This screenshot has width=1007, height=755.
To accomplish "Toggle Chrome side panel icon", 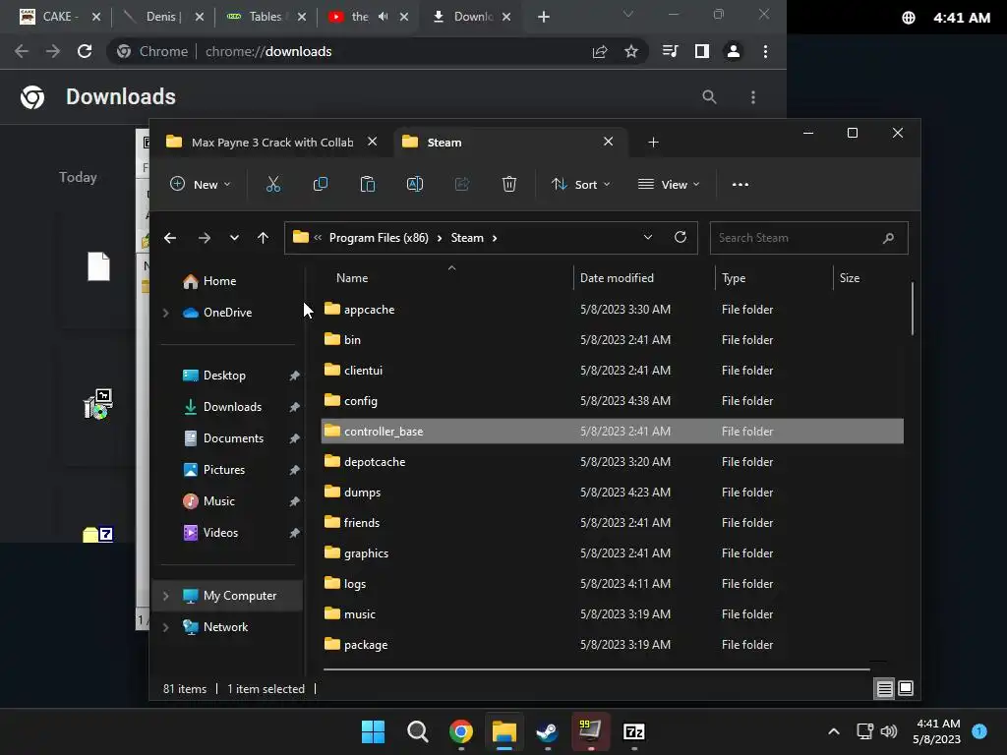I will (x=702, y=51).
